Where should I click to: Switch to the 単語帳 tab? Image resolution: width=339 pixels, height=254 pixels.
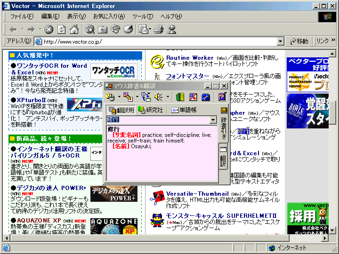(x=184, y=110)
